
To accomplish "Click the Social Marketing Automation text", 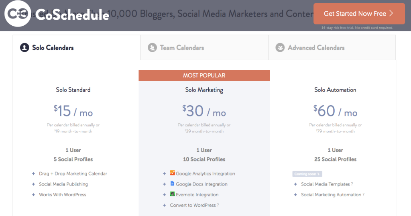I will (331, 195).
